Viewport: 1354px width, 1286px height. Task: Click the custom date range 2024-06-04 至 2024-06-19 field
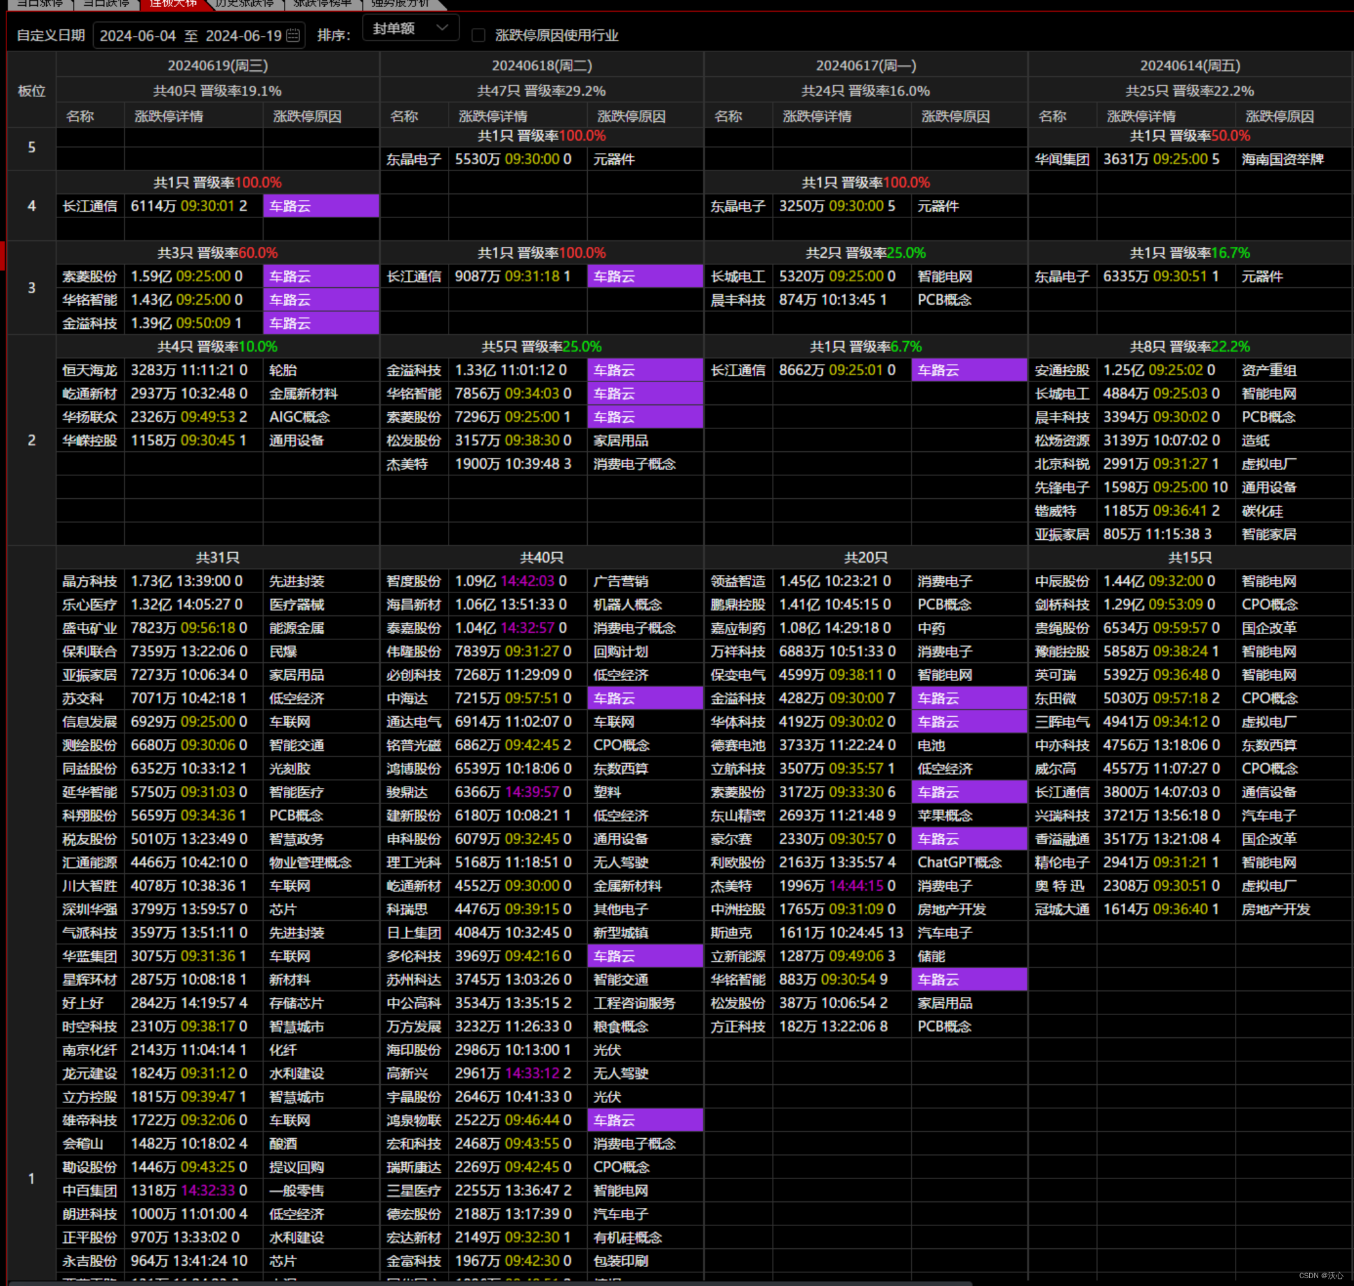[x=199, y=35]
